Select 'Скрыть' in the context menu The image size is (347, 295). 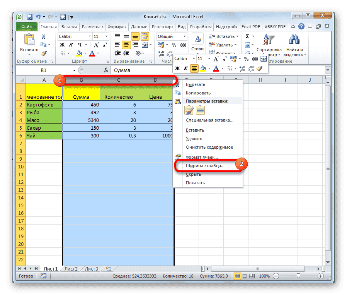point(193,174)
